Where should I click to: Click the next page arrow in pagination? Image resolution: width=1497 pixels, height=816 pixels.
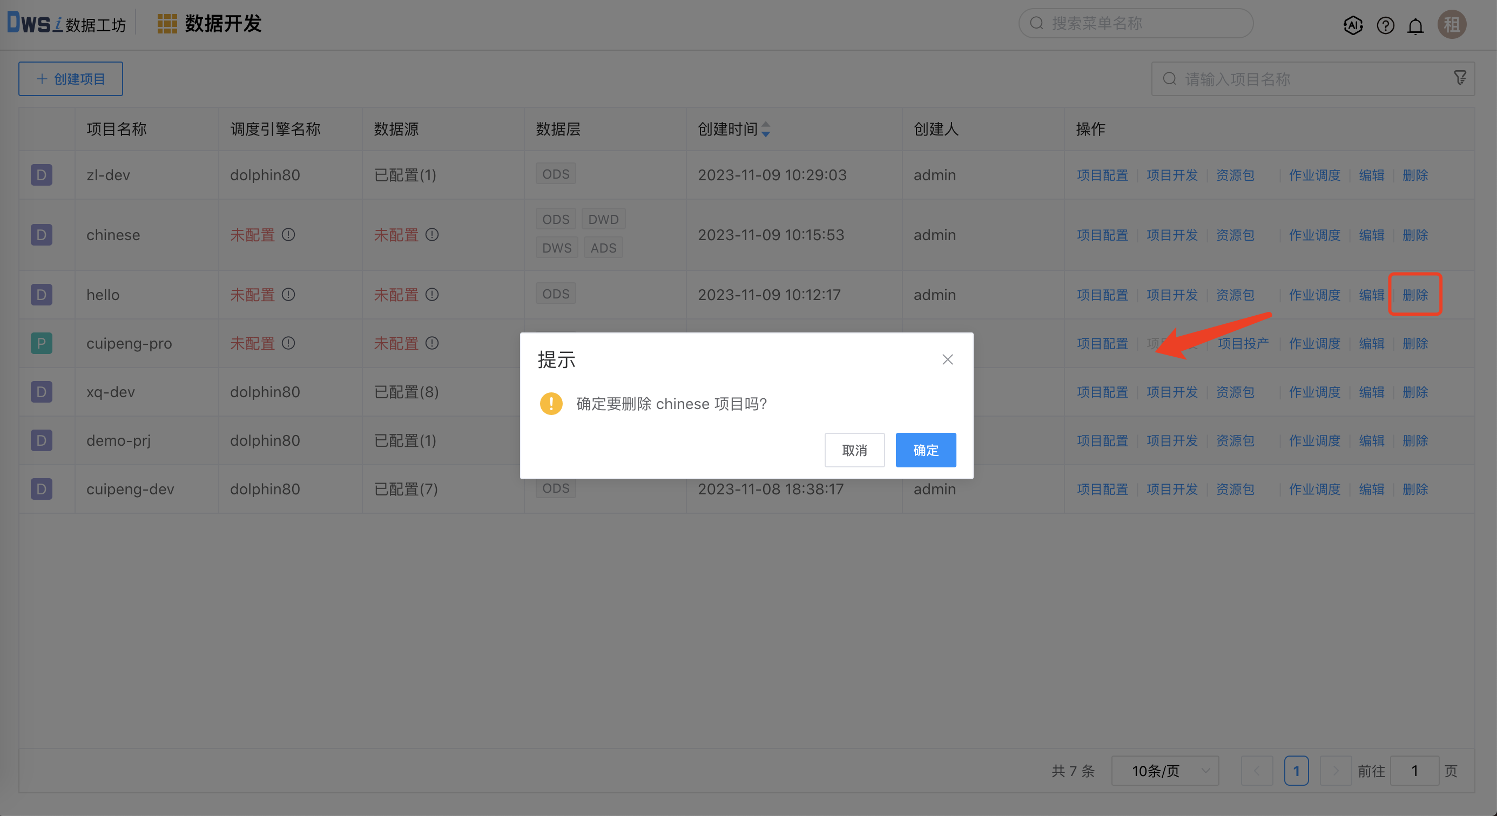click(x=1336, y=771)
